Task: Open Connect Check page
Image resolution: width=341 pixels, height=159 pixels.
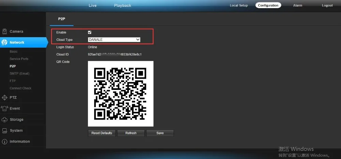Action: (x=20, y=88)
